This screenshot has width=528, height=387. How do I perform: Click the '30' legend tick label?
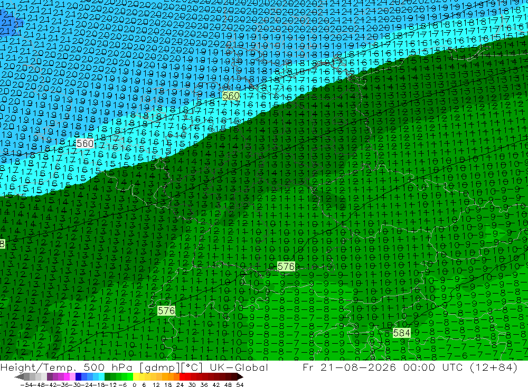(192, 385)
